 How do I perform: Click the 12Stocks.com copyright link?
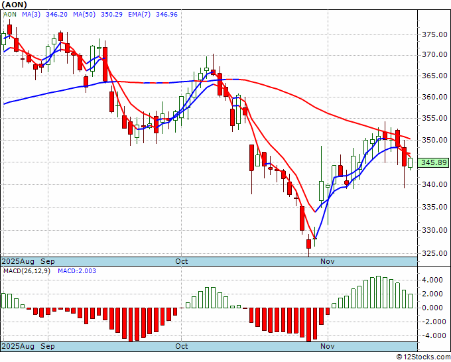tap(423, 357)
